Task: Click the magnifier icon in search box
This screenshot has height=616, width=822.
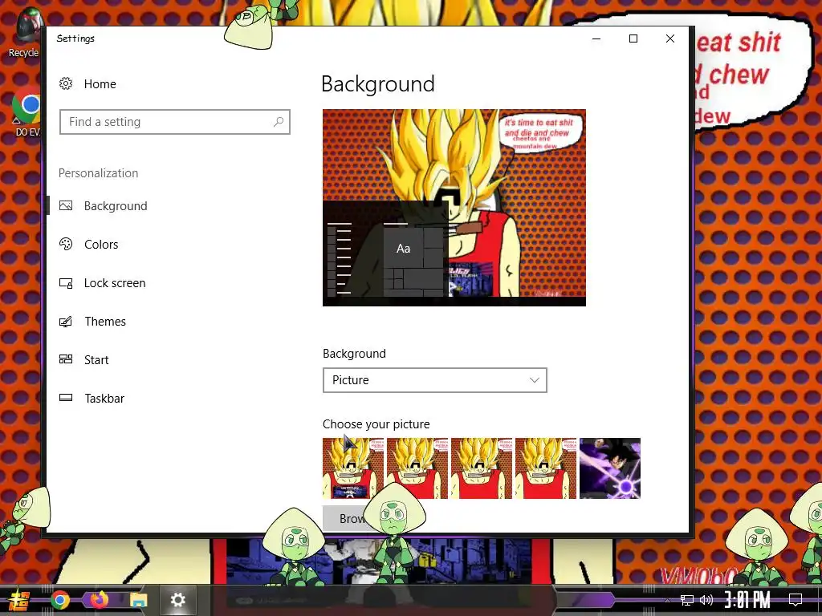Action: tap(279, 122)
